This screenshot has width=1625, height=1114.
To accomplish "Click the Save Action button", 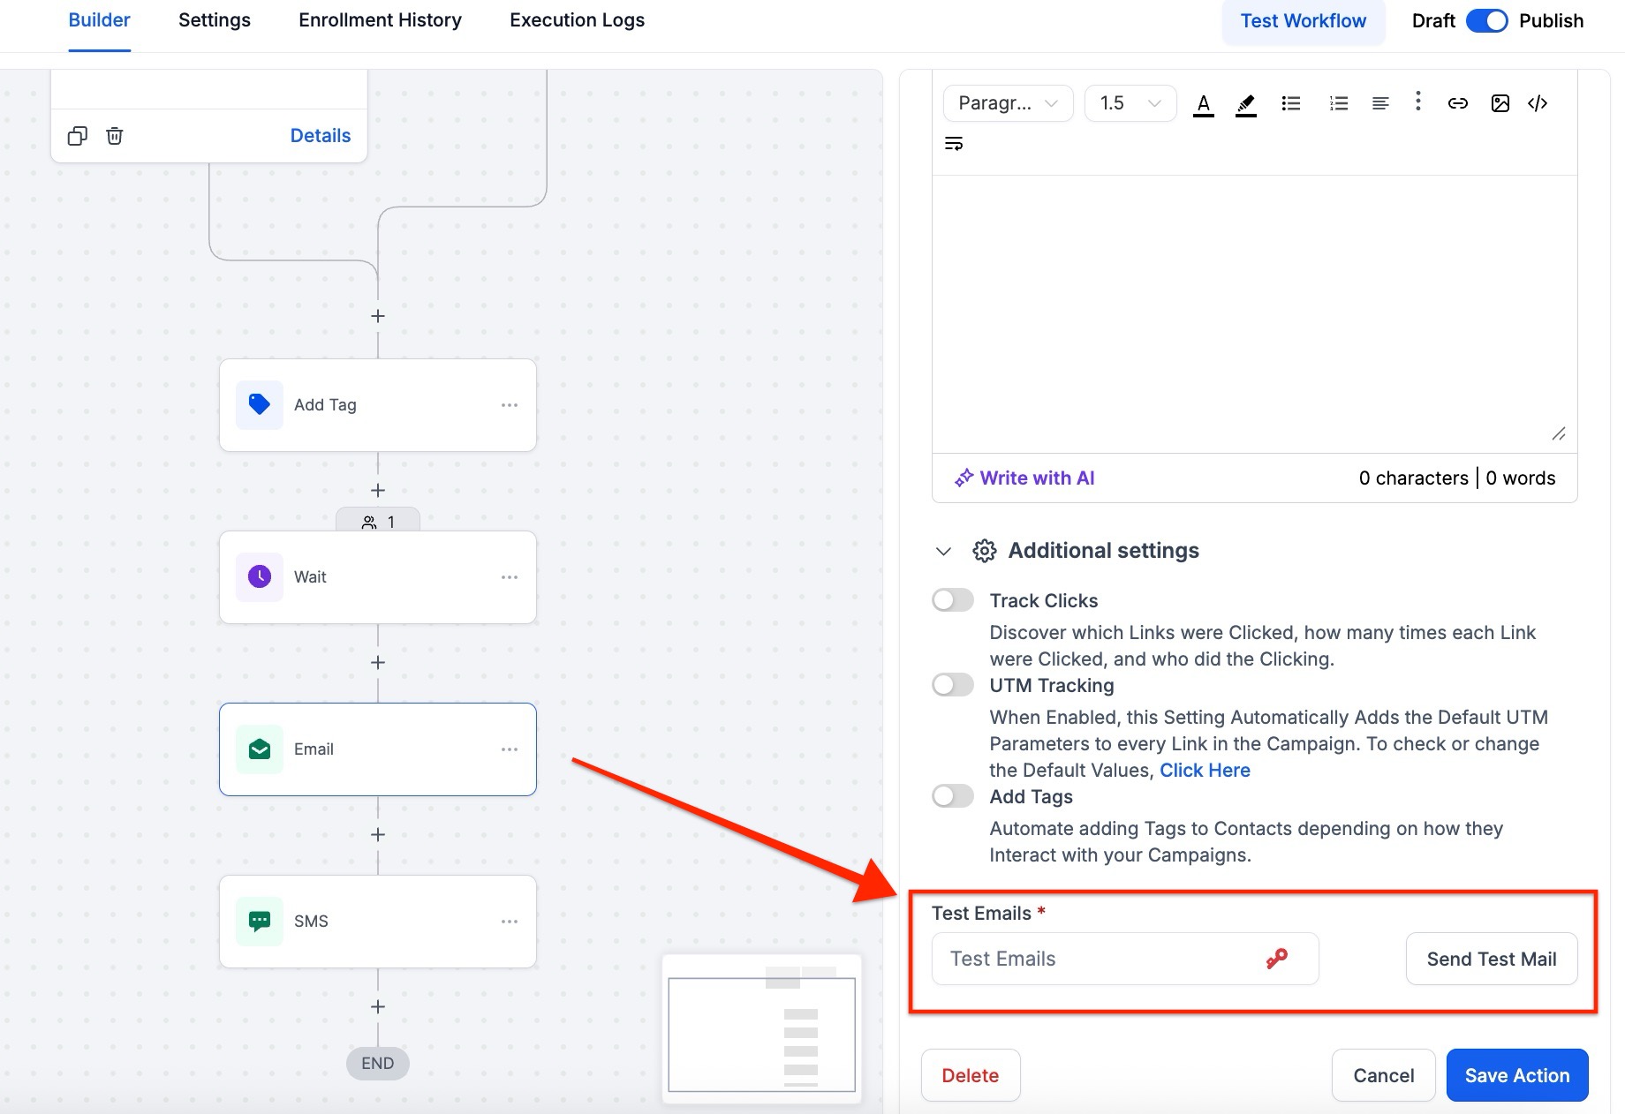I will click(x=1516, y=1075).
